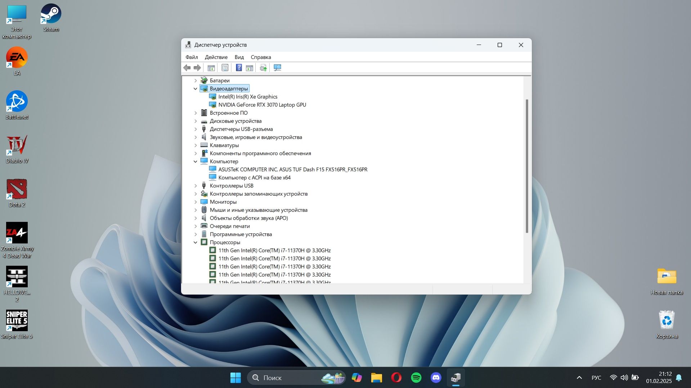This screenshot has height=388, width=691.
Task: Open the Вид menu
Action: click(x=239, y=57)
